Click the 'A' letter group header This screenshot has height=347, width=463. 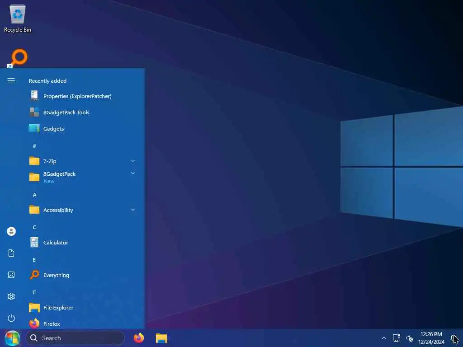point(34,195)
